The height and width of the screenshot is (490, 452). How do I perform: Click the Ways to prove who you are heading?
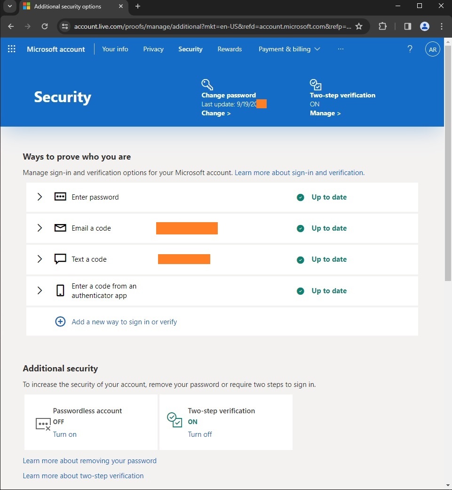pyautogui.click(x=77, y=157)
